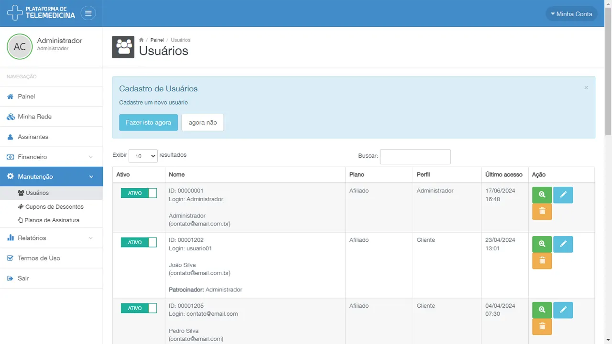Screen dimensions: 612x344
Task: Edit user Administrador with pencil icon
Action: click(563, 195)
